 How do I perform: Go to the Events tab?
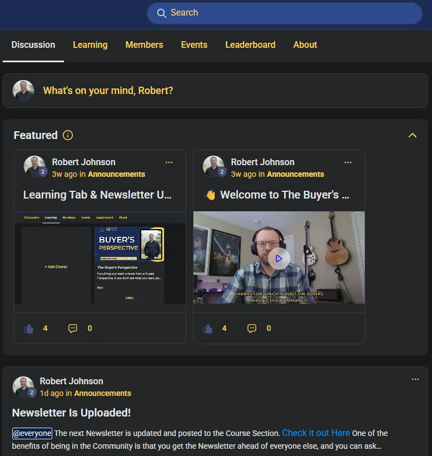pos(194,45)
